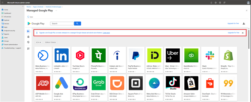The width and height of the screenshot is (251, 102).
Task: Open the app launcher waffle icon
Action: (x=3, y=3)
